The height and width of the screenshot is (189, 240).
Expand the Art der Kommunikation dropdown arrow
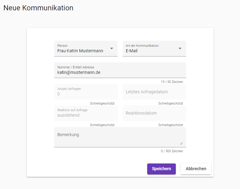(180, 49)
